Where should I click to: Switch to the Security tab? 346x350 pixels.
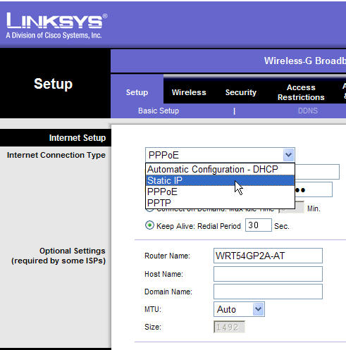click(x=241, y=92)
